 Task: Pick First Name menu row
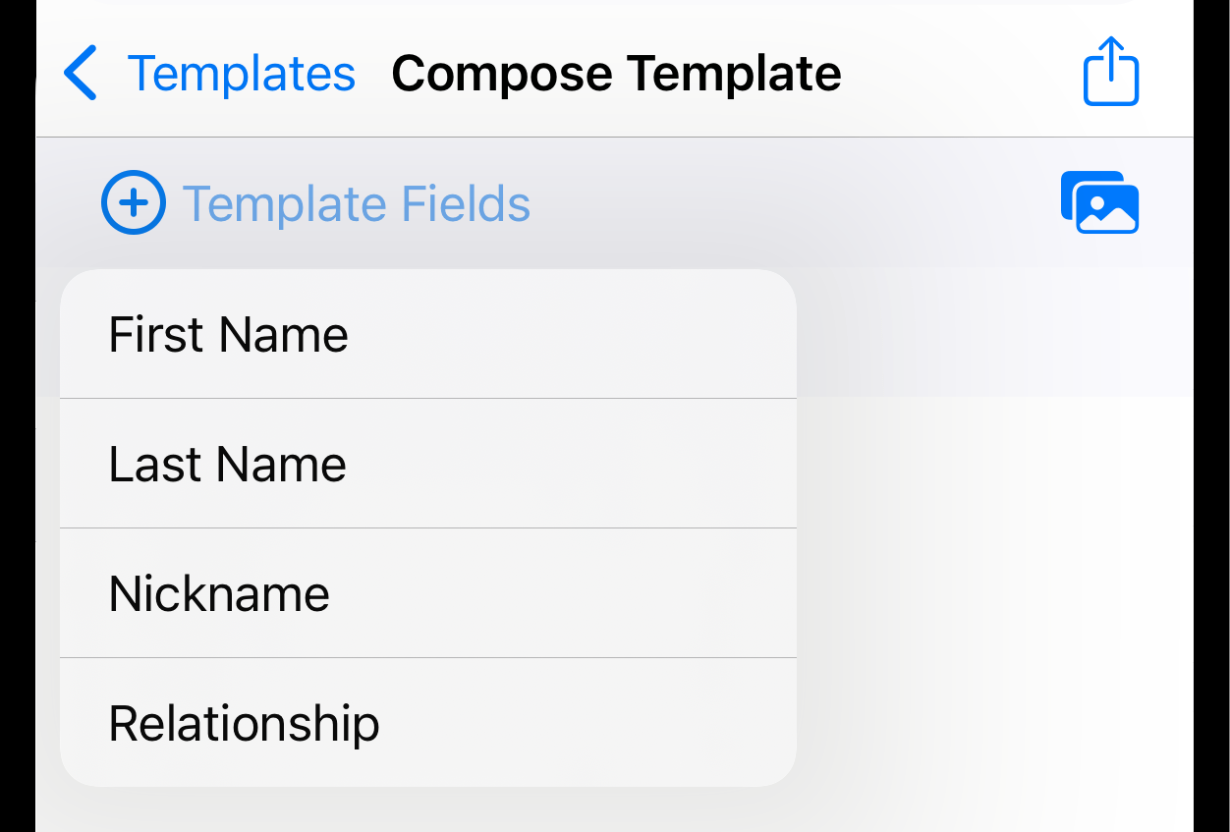(x=428, y=334)
